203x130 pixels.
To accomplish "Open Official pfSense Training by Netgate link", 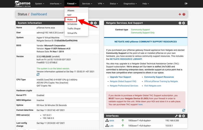I will pos(161,81).
